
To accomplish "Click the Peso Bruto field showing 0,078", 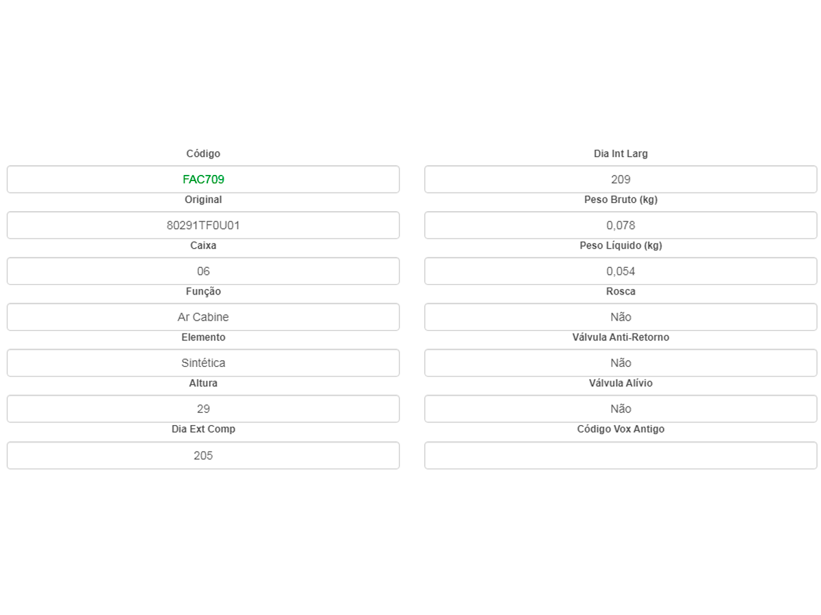I will click(x=621, y=225).
